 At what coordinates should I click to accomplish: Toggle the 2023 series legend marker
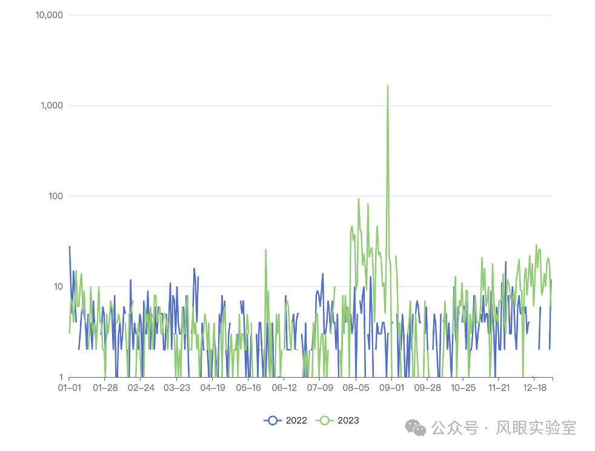point(325,420)
